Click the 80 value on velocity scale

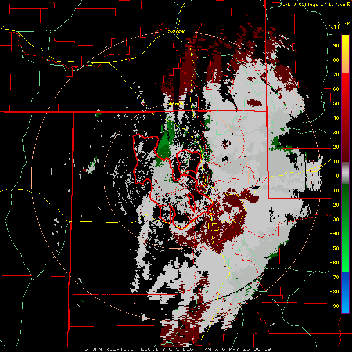coord(336,60)
